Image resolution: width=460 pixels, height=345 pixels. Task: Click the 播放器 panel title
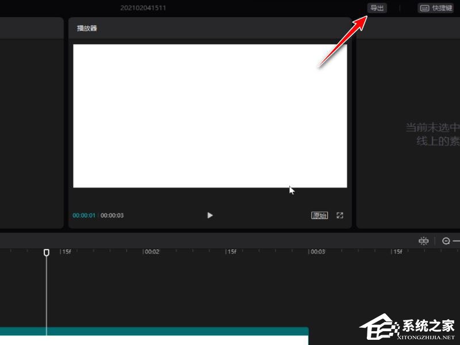pyautogui.click(x=87, y=28)
